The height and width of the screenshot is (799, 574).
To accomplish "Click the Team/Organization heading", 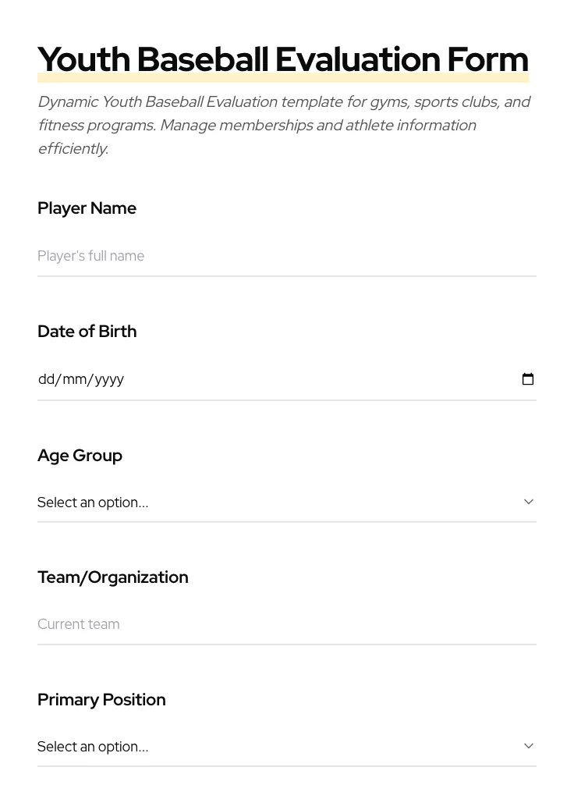I will [x=112, y=577].
